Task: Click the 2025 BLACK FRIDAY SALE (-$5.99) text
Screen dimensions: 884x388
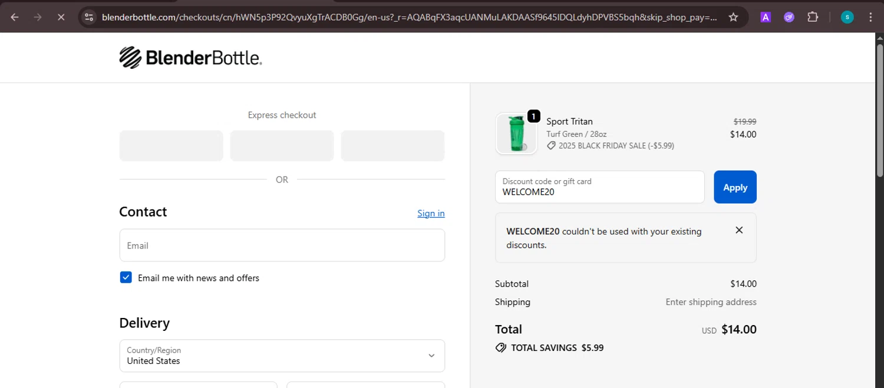Action: (616, 145)
